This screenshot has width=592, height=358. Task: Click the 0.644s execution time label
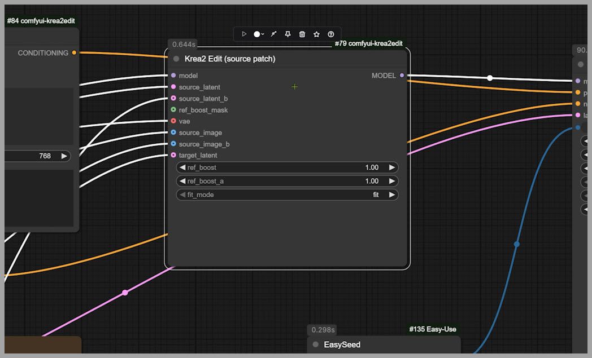184,45
